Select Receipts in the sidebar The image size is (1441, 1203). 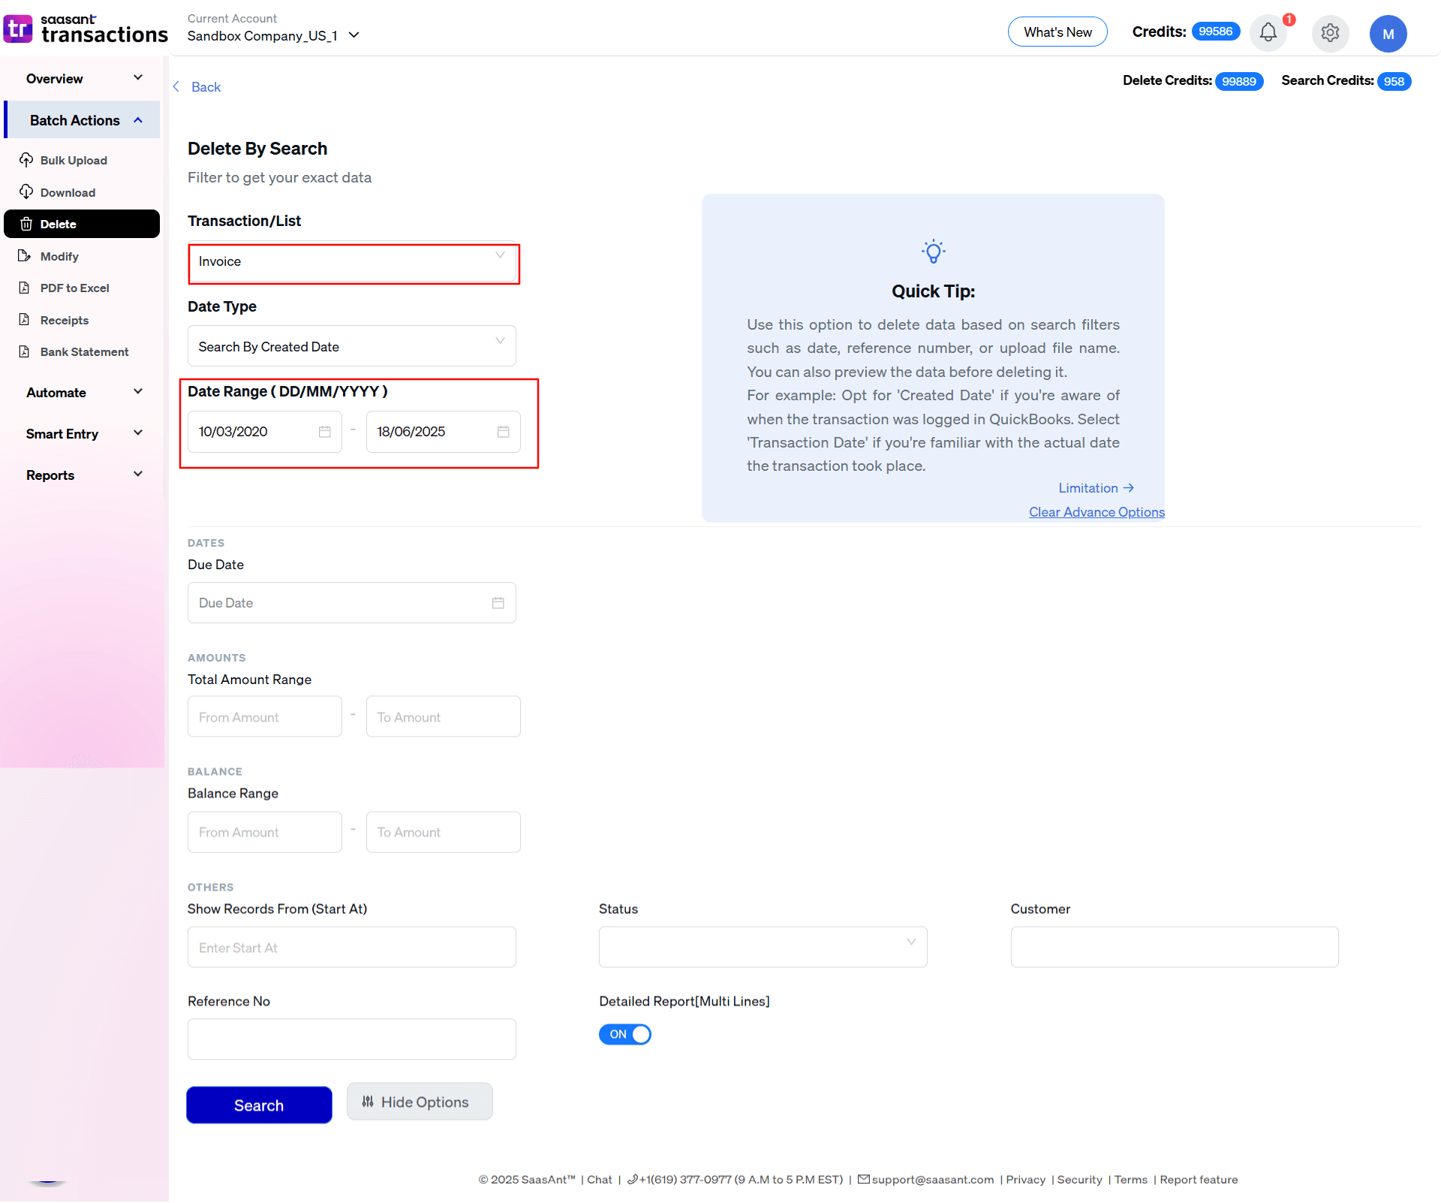pos(65,320)
